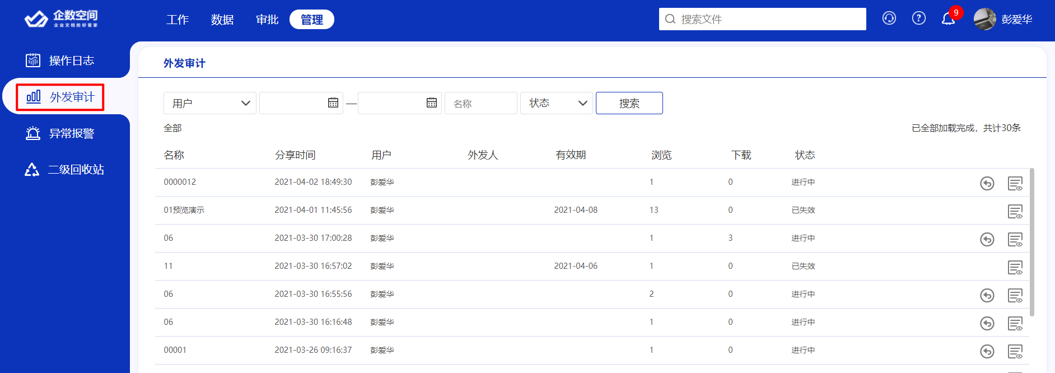Viewport: 1055px width, 373px height.
Task: Click the table vertical scrollbar
Action: (1031, 242)
